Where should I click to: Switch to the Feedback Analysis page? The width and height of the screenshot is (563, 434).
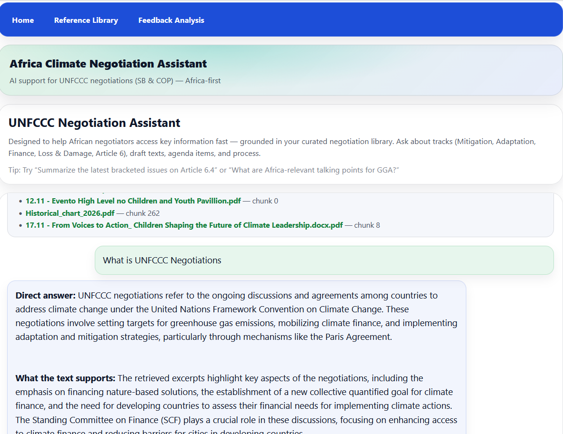pos(171,20)
